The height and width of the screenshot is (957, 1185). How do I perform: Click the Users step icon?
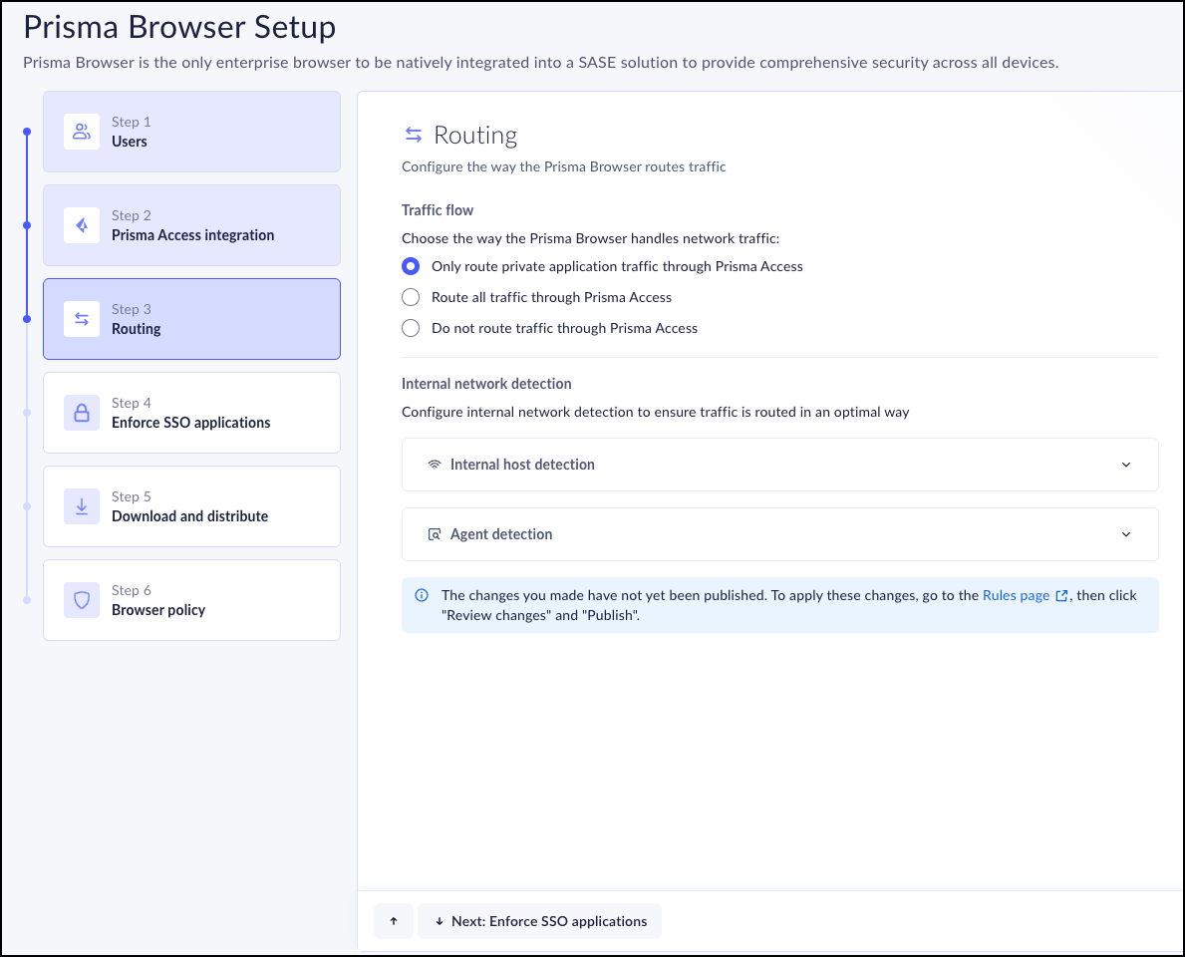[82, 132]
